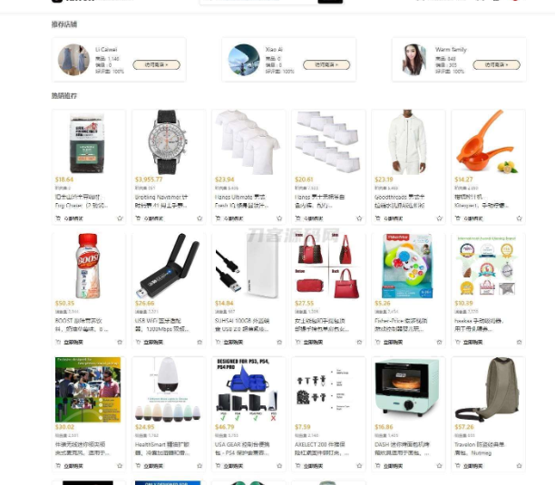Viewport: 555px width, 485px height.
Task: Open Warm family store avatar
Action: click(414, 60)
